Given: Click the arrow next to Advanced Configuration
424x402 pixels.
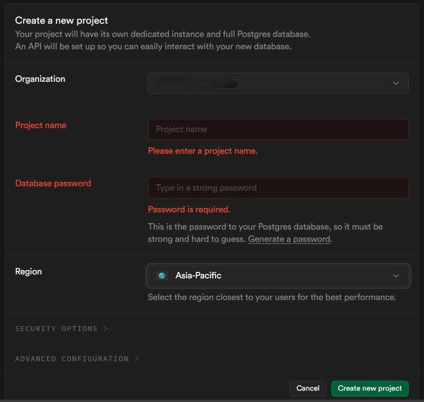Looking at the screenshot, I should tap(137, 359).
